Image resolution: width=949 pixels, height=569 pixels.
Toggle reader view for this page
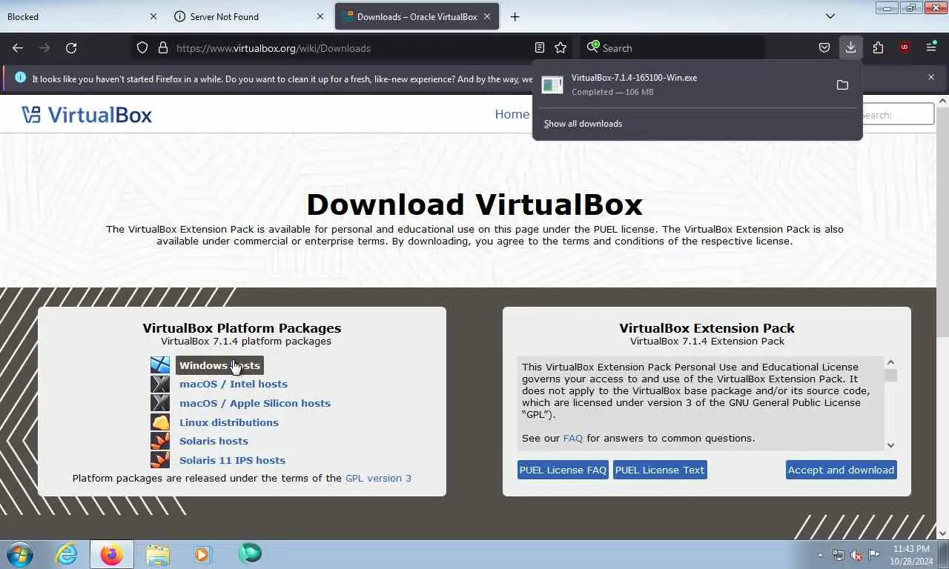[540, 47]
